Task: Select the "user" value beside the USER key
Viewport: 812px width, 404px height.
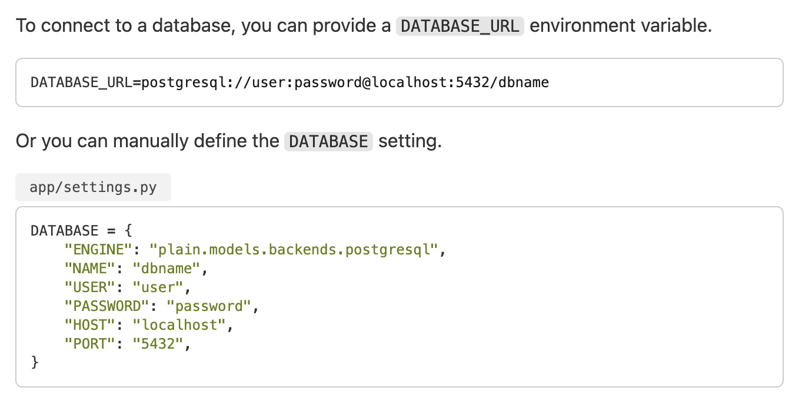Action: pyautogui.click(x=158, y=287)
